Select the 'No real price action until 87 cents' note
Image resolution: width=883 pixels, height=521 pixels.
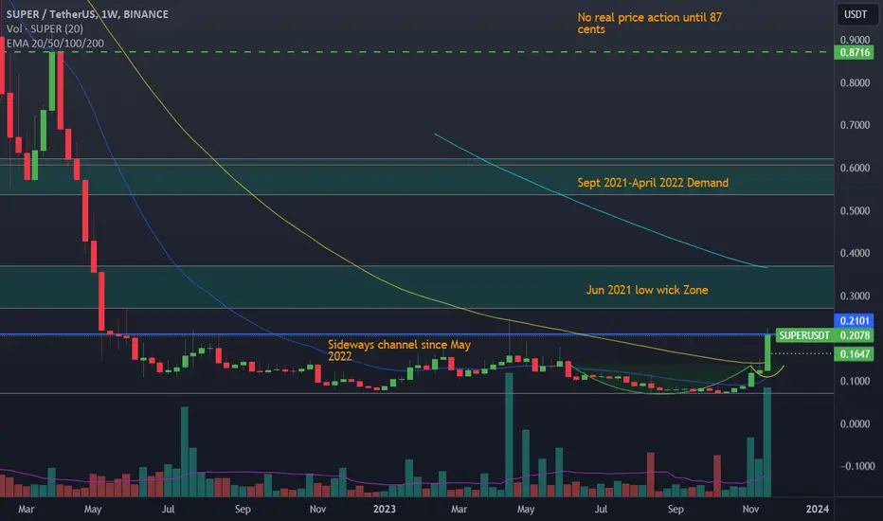(649, 23)
